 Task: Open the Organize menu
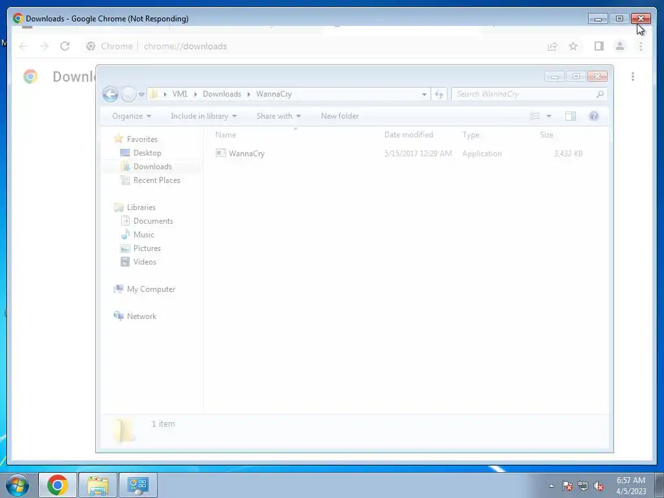point(131,116)
